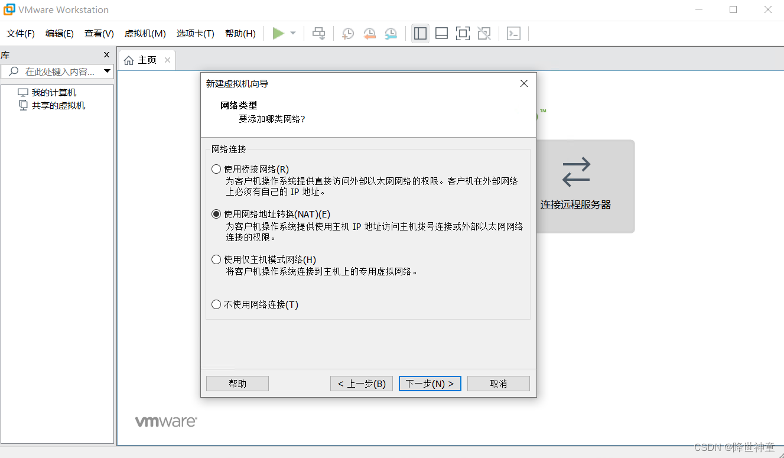
Task: Select 共享的虚拟机 in the library tree
Action: (58, 106)
